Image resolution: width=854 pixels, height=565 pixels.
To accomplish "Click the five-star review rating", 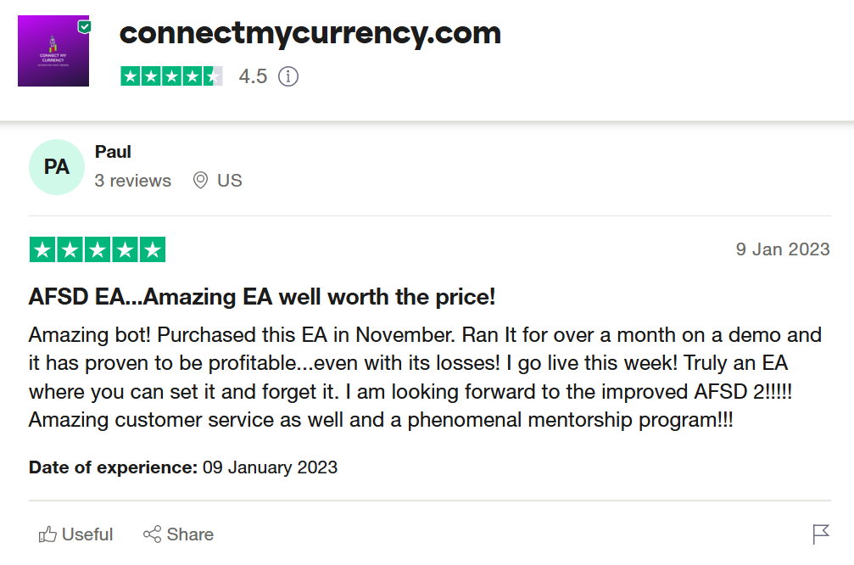I will point(97,249).
